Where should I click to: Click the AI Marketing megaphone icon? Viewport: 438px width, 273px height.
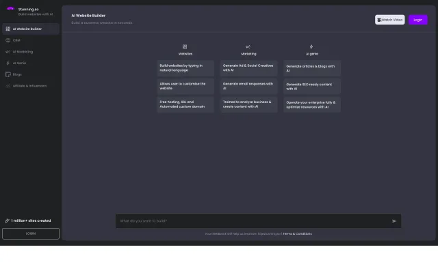tap(8, 51)
